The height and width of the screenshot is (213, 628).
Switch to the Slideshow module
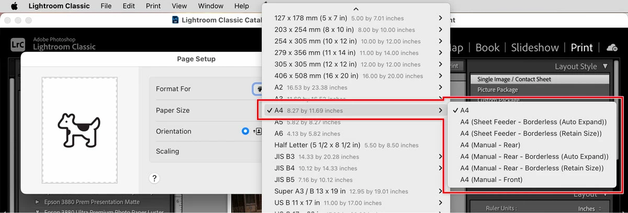(x=535, y=48)
